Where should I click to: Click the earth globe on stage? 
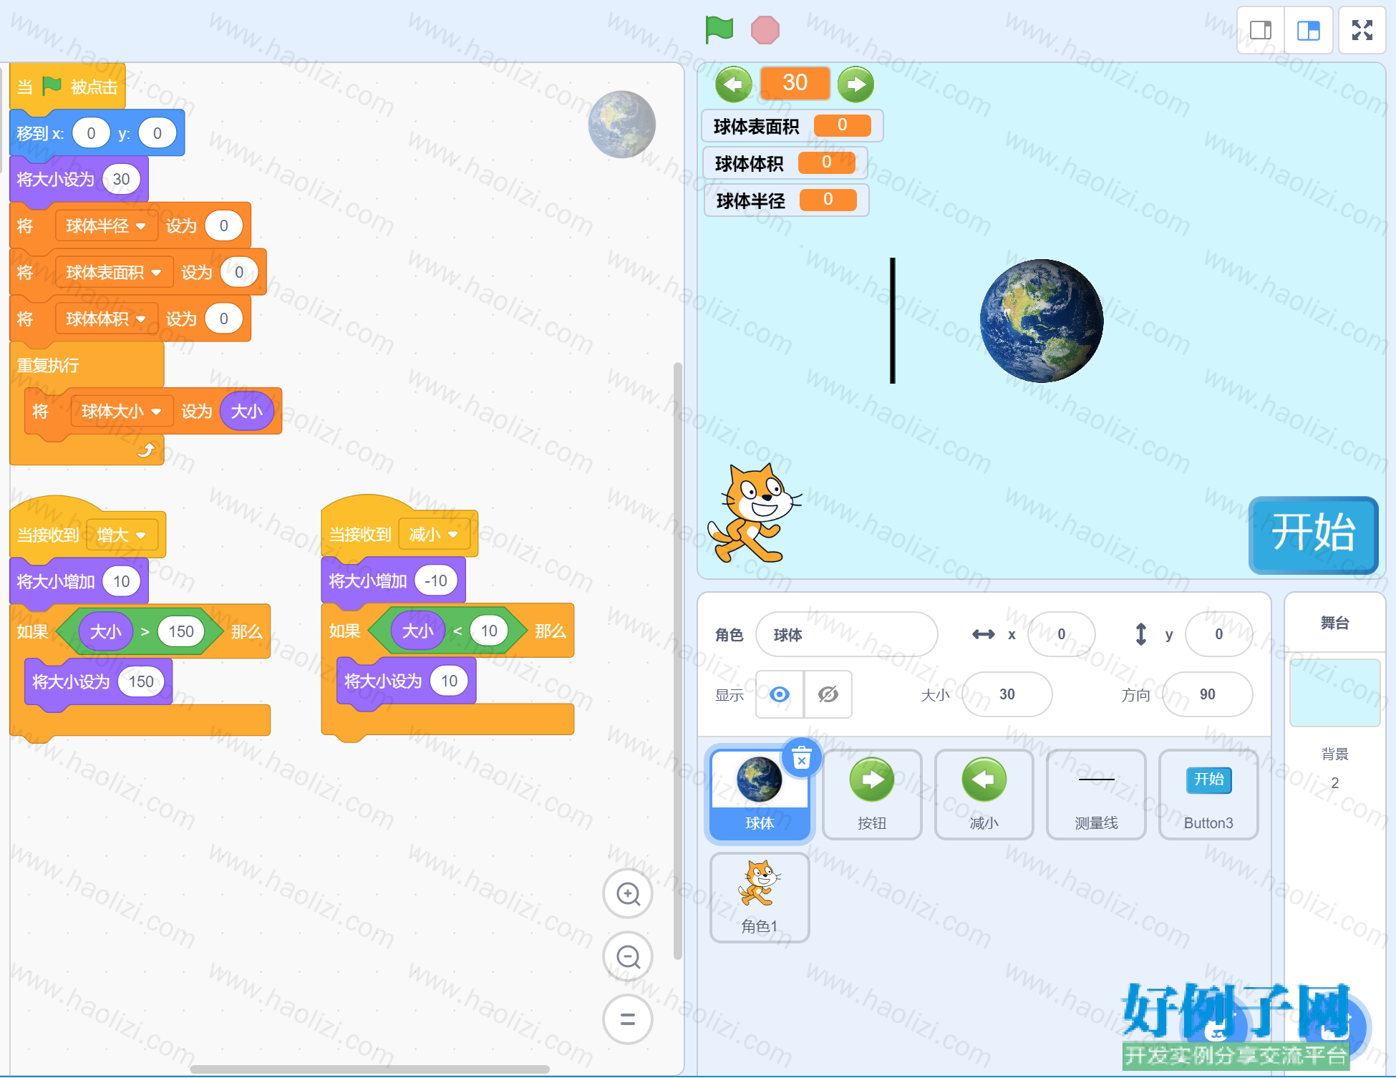[x=1042, y=321]
